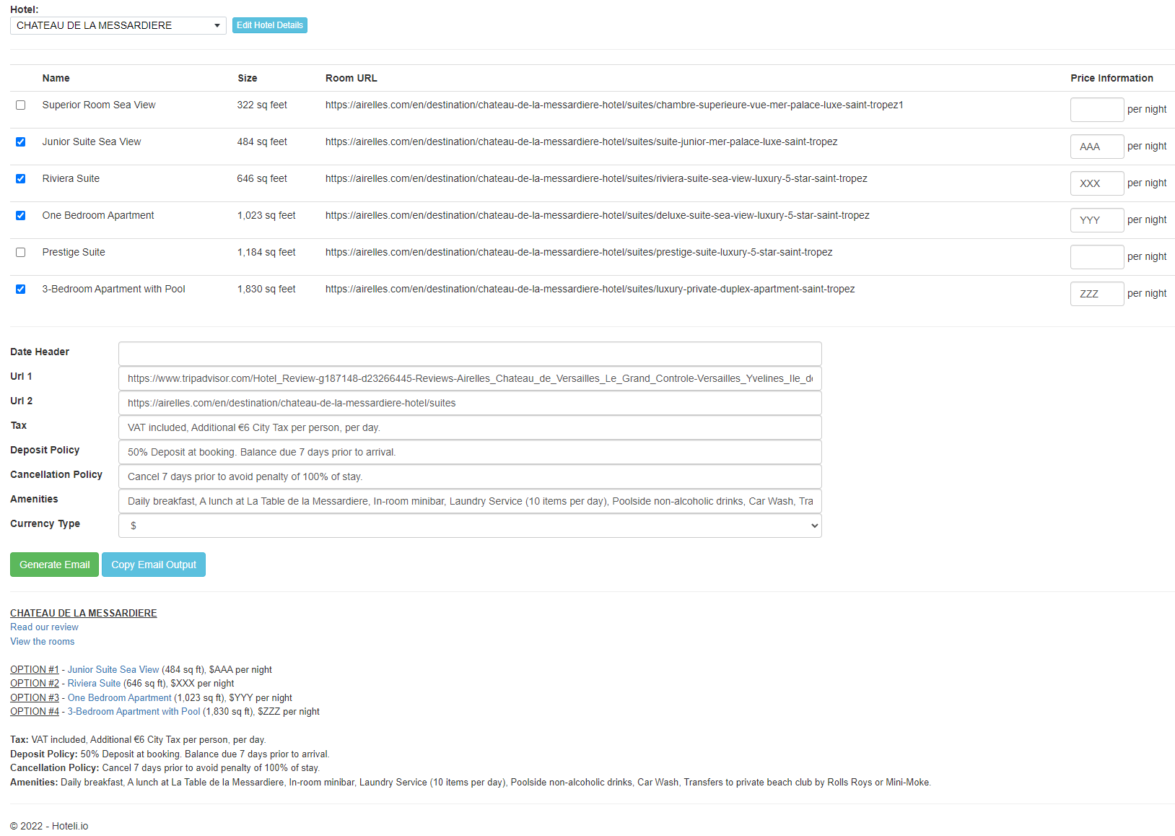Click the Junior Suite Sea View room URL
The width and height of the screenshot is (1175, 836).
tap(581, 142)
